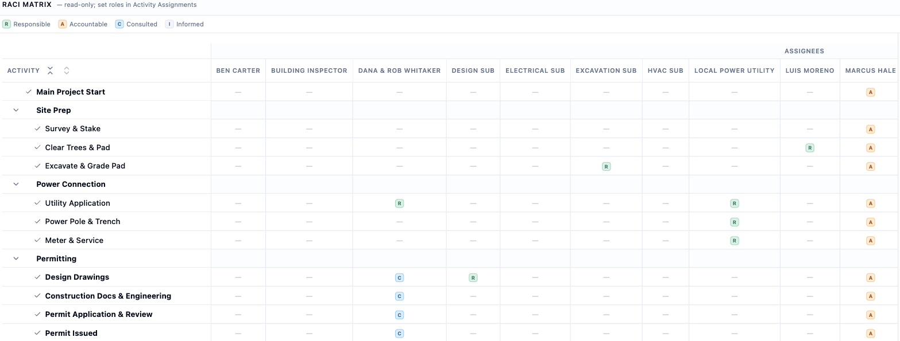The height and width of the screenshot is (341, 900).
Task: Select the Luis Moreno column header
Action: pyautogui.click(x=810, y=70)
